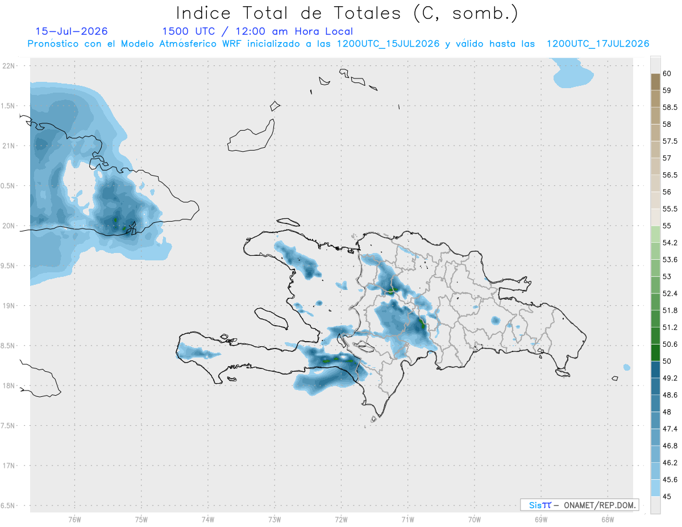Click the colorbar value '51.8'
Viewport: 682px width, 527px height.
[669, 310]
